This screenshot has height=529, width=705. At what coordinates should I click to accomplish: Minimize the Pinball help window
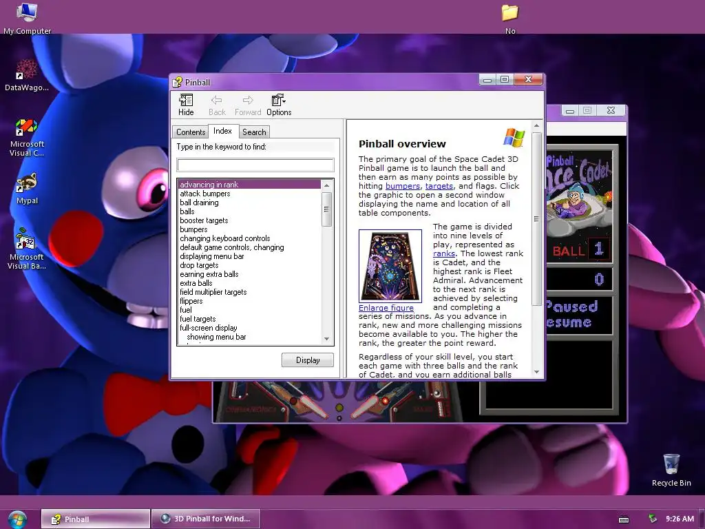pyautogui.click(x=487, y=80)
